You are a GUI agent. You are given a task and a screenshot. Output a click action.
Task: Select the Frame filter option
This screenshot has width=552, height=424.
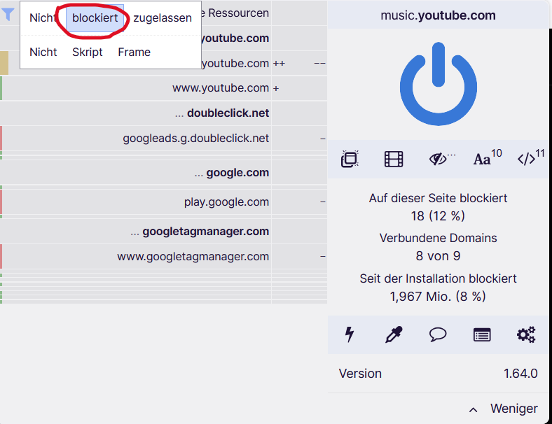pos(134,52)
